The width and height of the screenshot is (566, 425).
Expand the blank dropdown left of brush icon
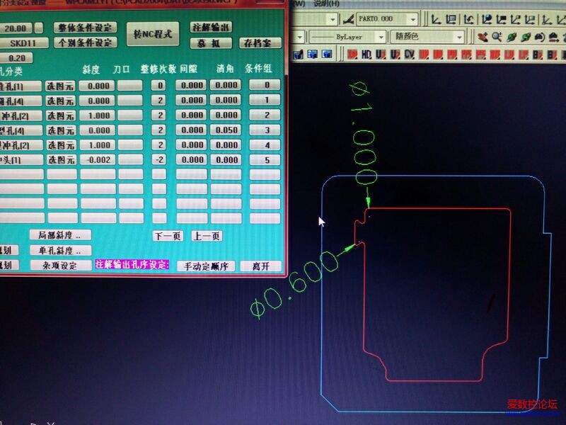[333, 19]
